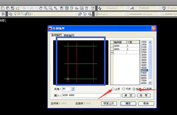Image resolution: width=177 pixels, height=115 pixels.
Task: Open the Text Style manager icon
Action: pos(100,8)
